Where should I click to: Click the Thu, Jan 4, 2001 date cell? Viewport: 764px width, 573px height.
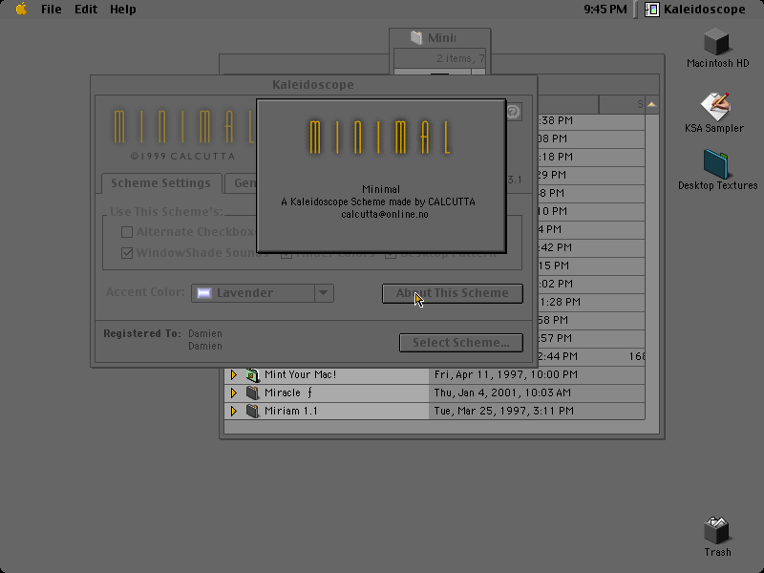[x=502, y=393]
